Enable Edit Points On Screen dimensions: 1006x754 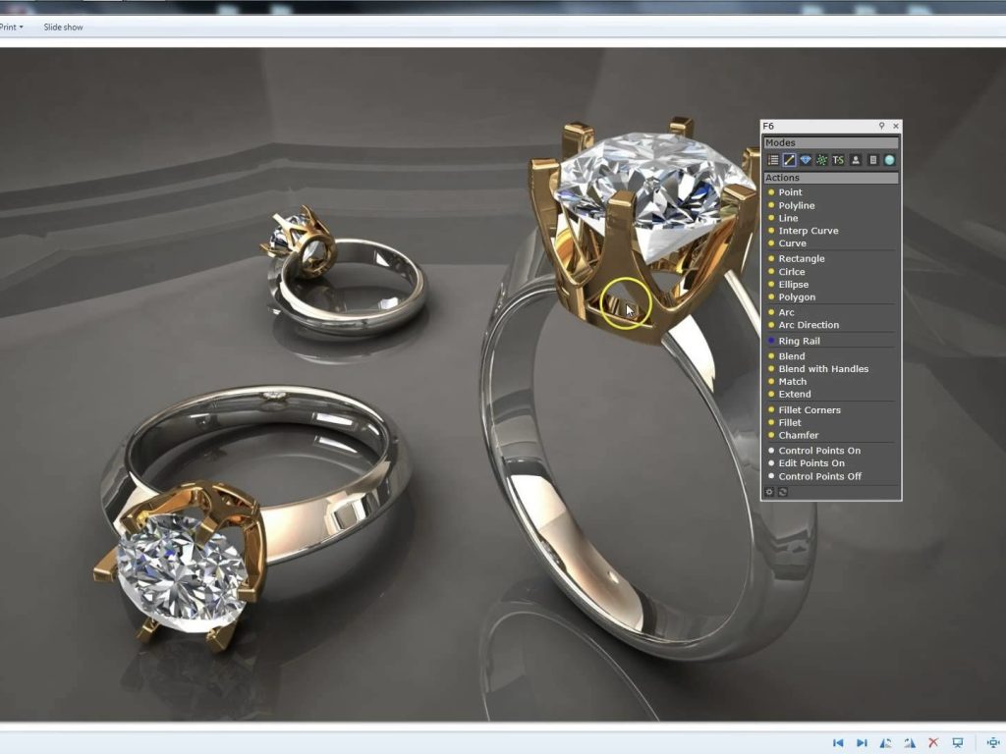811,463
